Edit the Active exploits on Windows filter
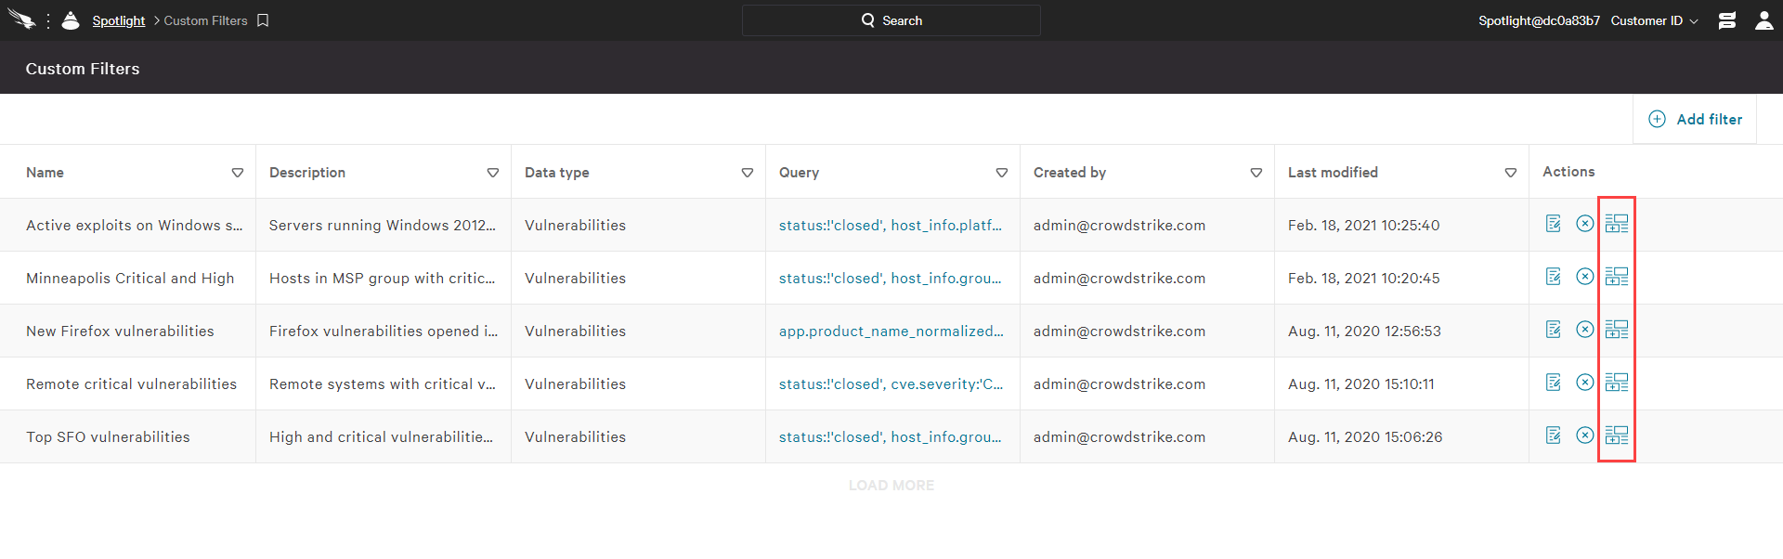 1554,224
